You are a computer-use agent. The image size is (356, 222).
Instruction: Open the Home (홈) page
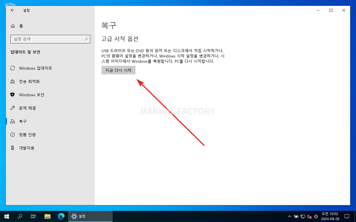(50, 26)
